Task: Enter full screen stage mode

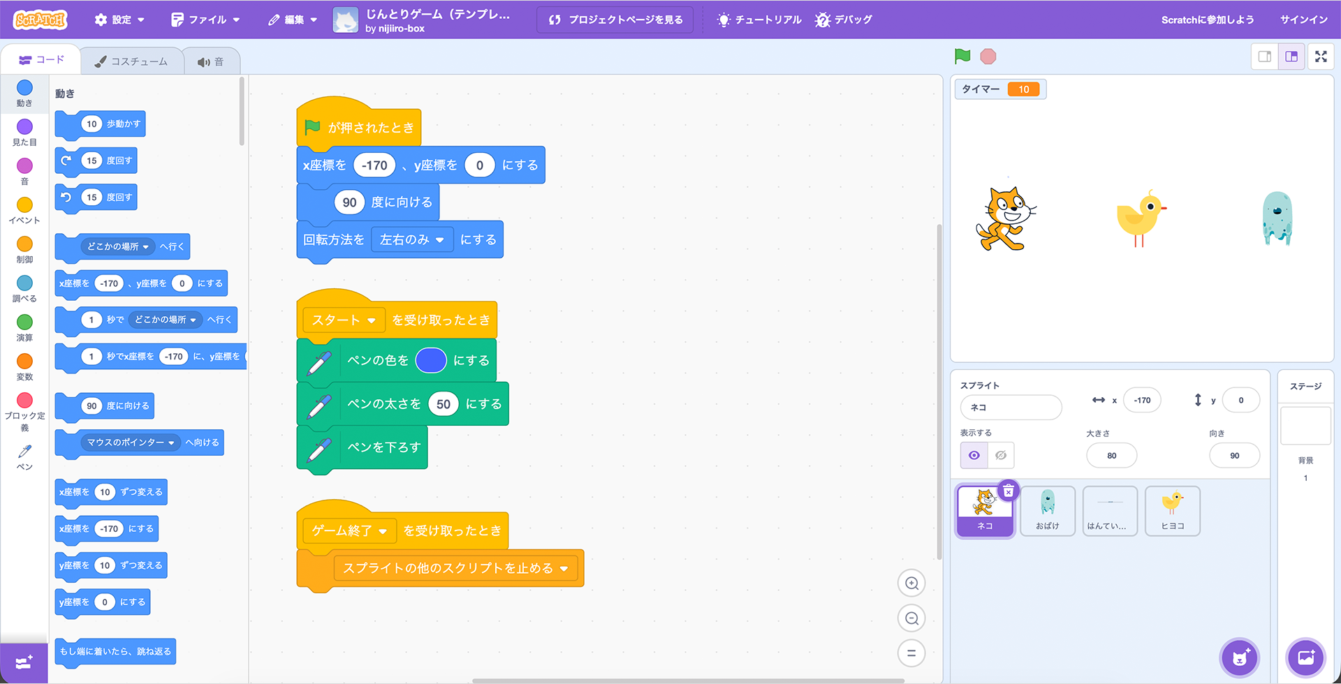Action: [1321, 57]
